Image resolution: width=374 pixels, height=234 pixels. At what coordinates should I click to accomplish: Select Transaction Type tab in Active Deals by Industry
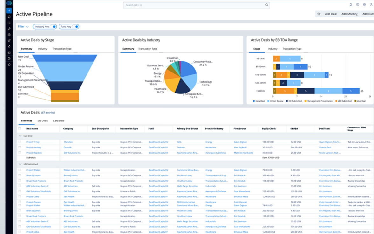(148, 49)
